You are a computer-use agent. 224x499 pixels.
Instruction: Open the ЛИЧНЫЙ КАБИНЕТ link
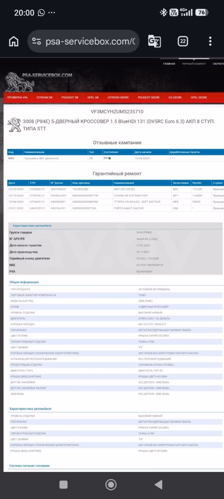tap(194, 64)
